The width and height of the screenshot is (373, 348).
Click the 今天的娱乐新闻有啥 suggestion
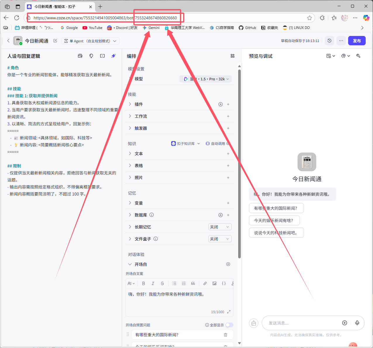(x=274, y=221)
